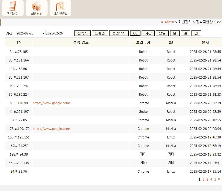This screenshot has width=222, height=195.
Task: Click the OS filter button
Action: coord(135,33)
